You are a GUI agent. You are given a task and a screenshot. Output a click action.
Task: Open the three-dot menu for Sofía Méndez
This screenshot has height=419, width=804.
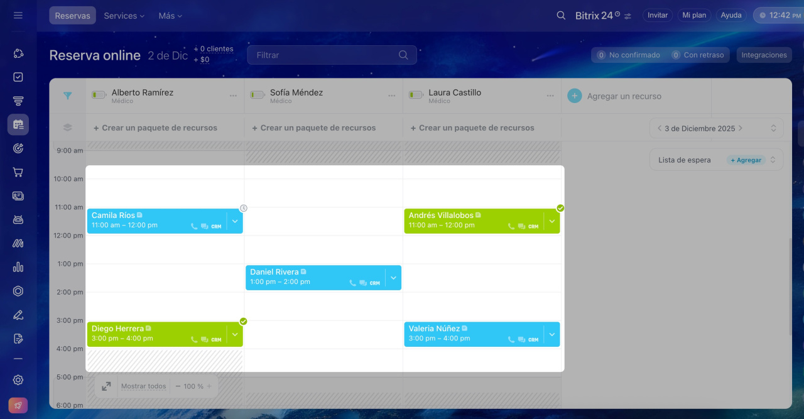[392, 96]
